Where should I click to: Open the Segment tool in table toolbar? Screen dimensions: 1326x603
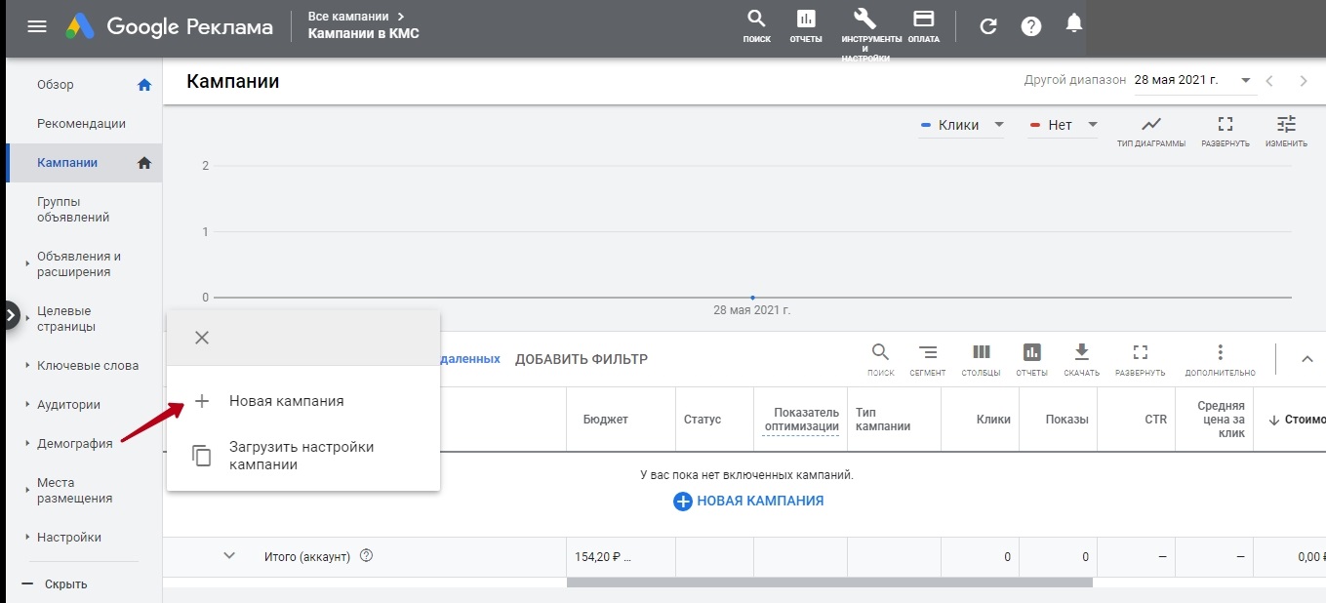(928, 359)
